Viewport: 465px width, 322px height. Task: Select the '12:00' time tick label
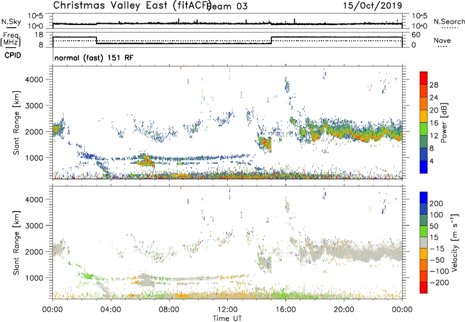(227, 310)
